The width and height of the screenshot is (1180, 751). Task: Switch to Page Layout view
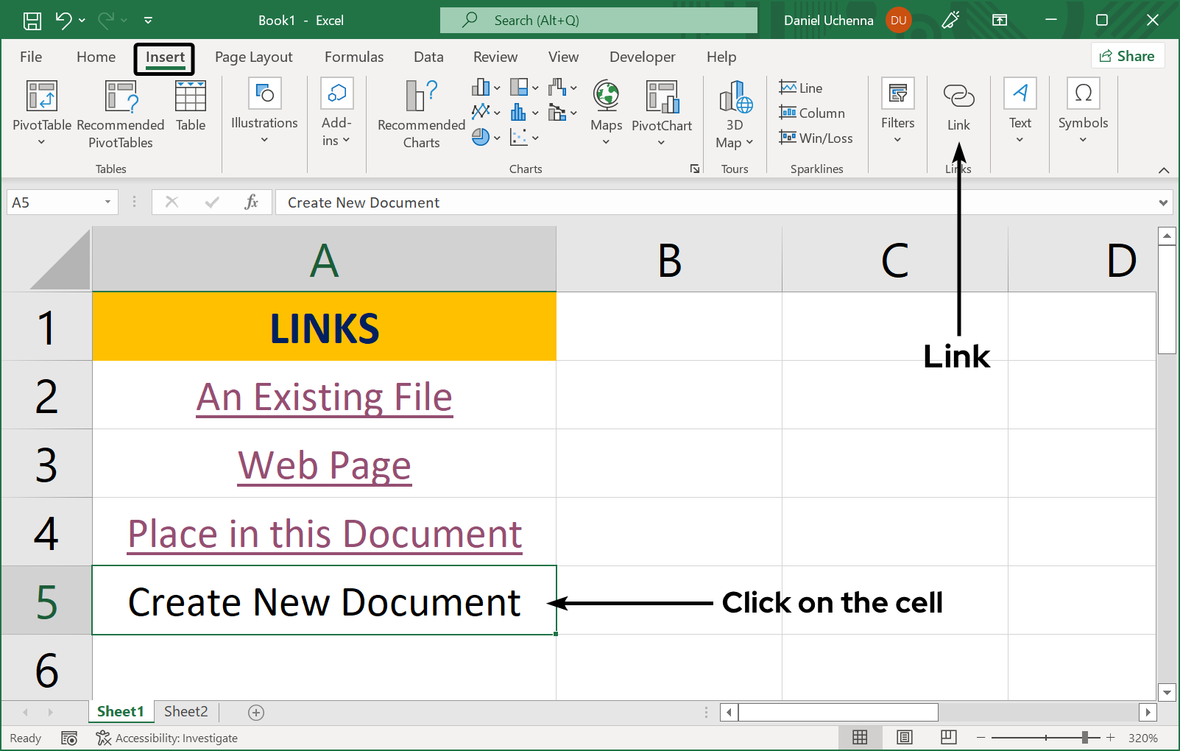(x=904, y=737)
